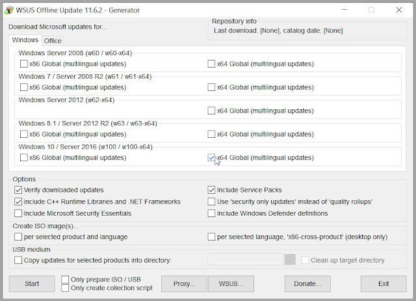
Task: Enable x86 Global for Windows 10 / Server 2016
Action: point(24,157)
